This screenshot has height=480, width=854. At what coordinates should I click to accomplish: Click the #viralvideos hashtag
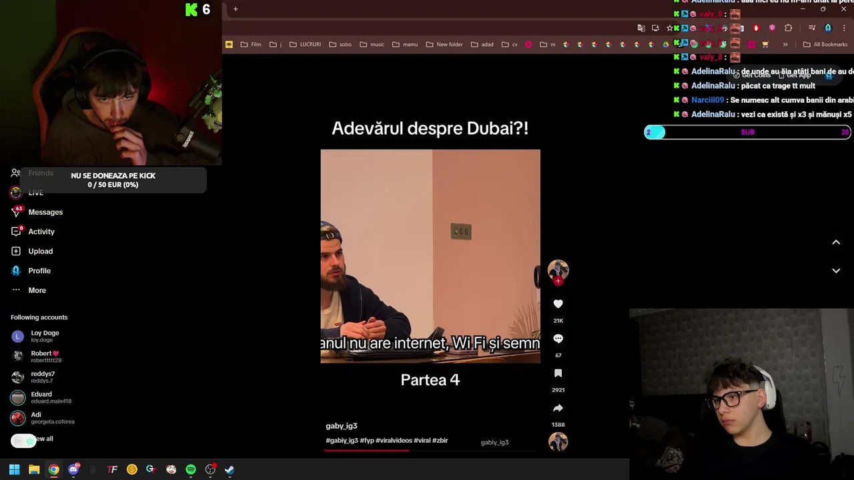coord(394,441)
